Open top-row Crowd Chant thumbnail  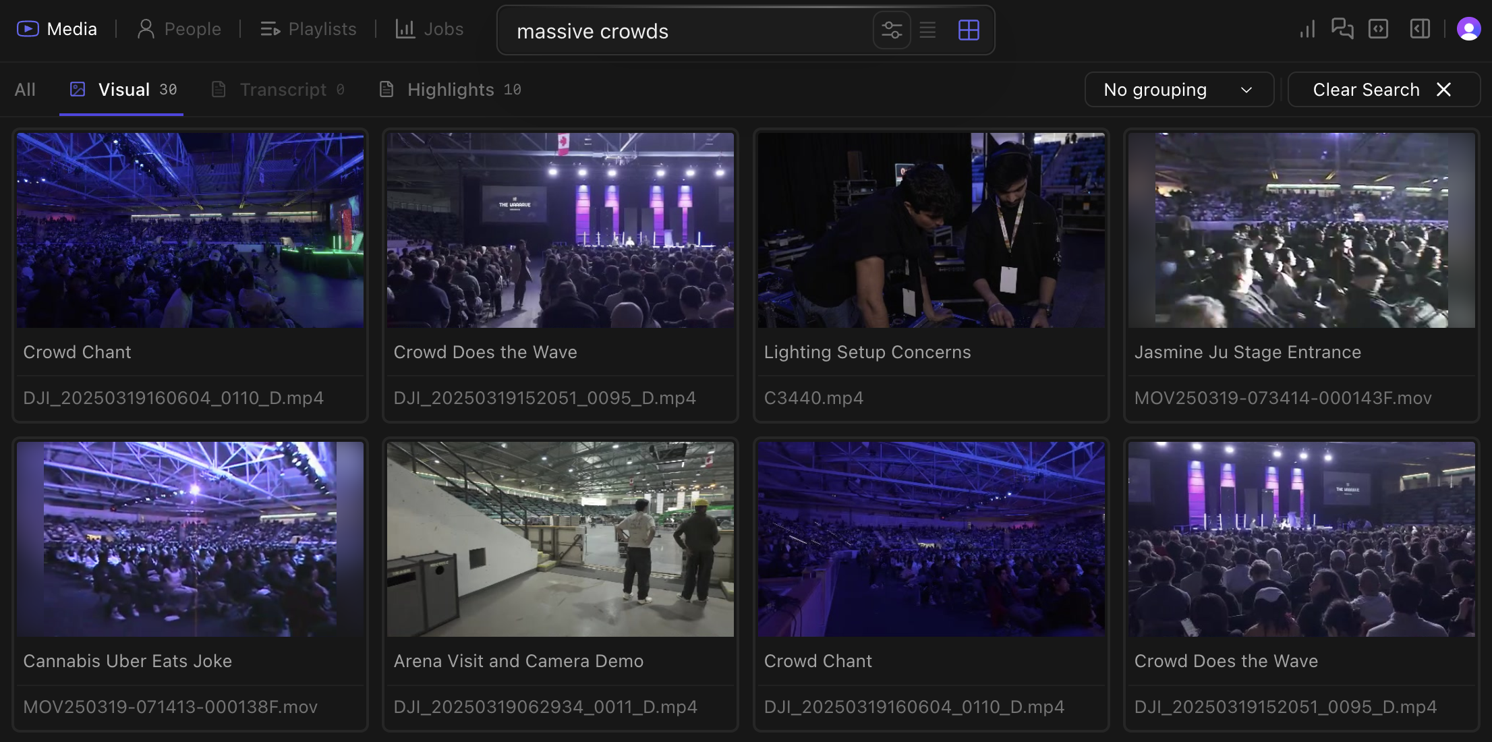[190, 230]
